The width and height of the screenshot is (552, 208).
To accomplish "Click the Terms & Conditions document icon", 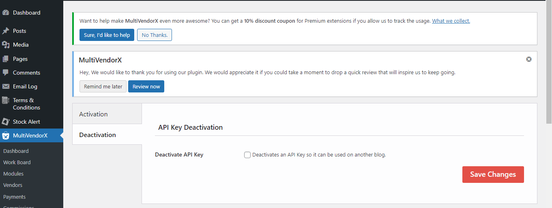I will pos(6,100).
